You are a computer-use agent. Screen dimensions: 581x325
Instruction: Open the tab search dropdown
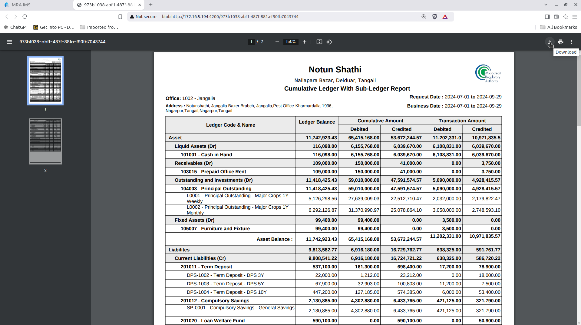point(546,5)
